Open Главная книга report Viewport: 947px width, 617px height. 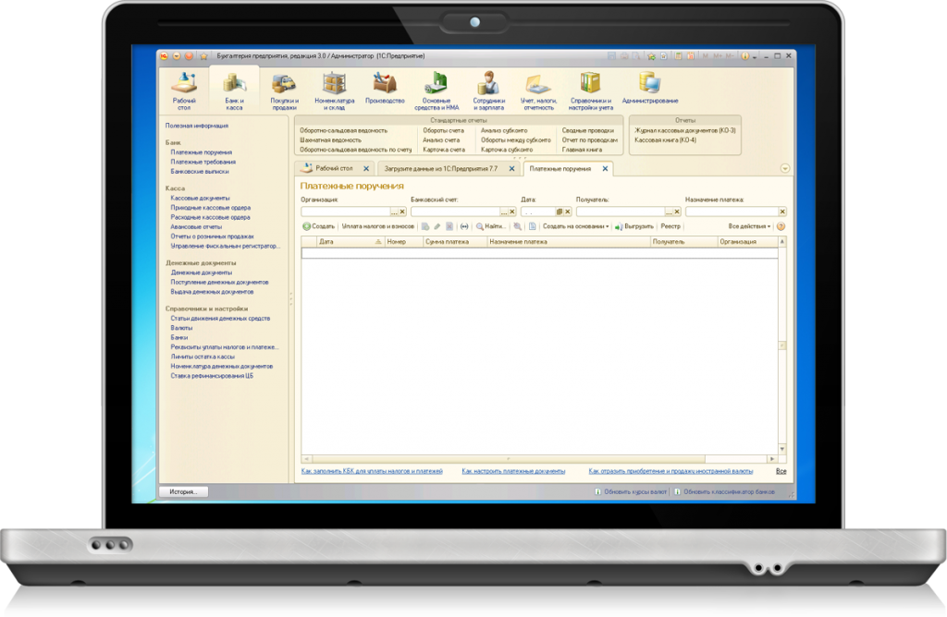[x=583, y=150]
